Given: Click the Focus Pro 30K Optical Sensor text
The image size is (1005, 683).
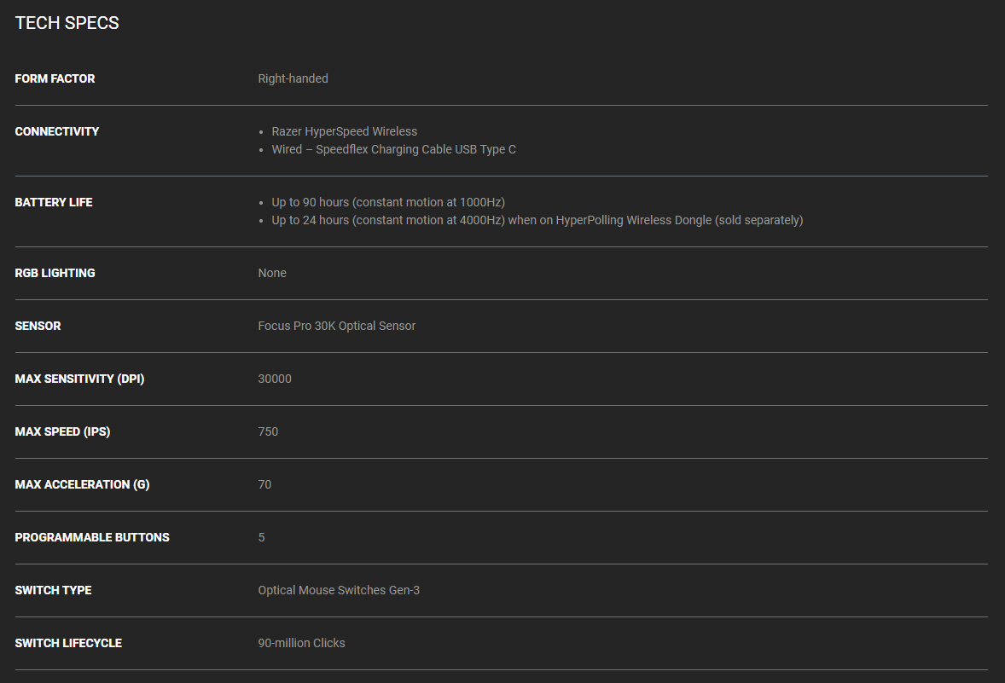Looking at the screenshot, I should pos(336,326).
